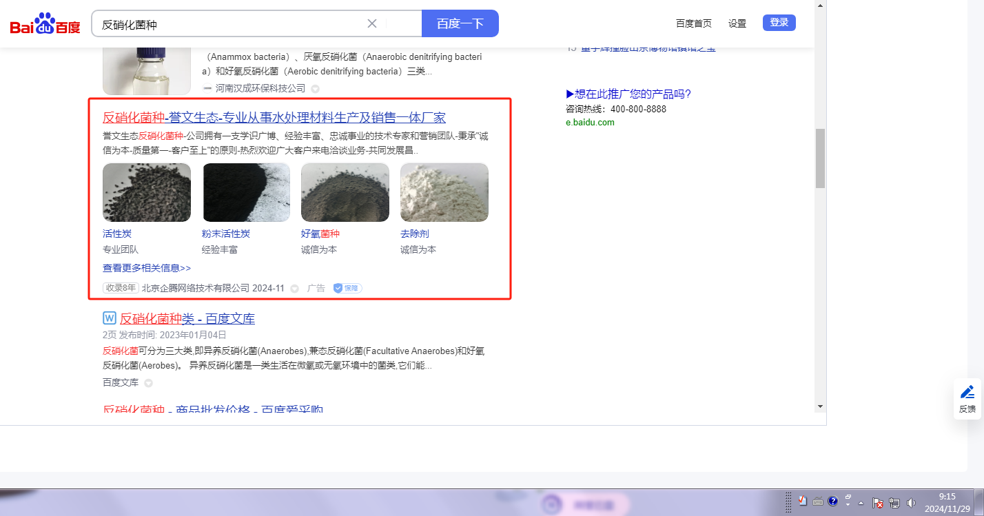The image size is (984, 516).
Task: Open the tray checklist document icon
Action: (803, 501)
